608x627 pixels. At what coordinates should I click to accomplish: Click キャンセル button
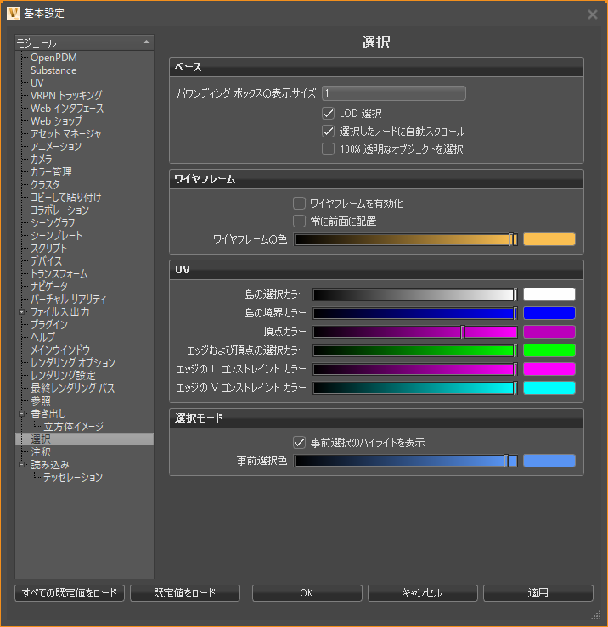pos(422,593)
